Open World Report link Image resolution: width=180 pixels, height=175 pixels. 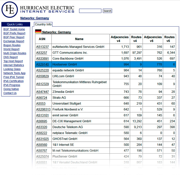pos(11,49)
